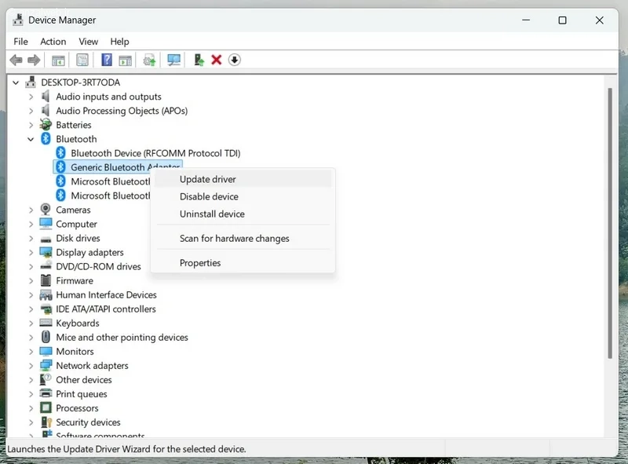Screen dimensions: 628x464
Task: Show or hide the console tree icon
Action: pos(58,60)
